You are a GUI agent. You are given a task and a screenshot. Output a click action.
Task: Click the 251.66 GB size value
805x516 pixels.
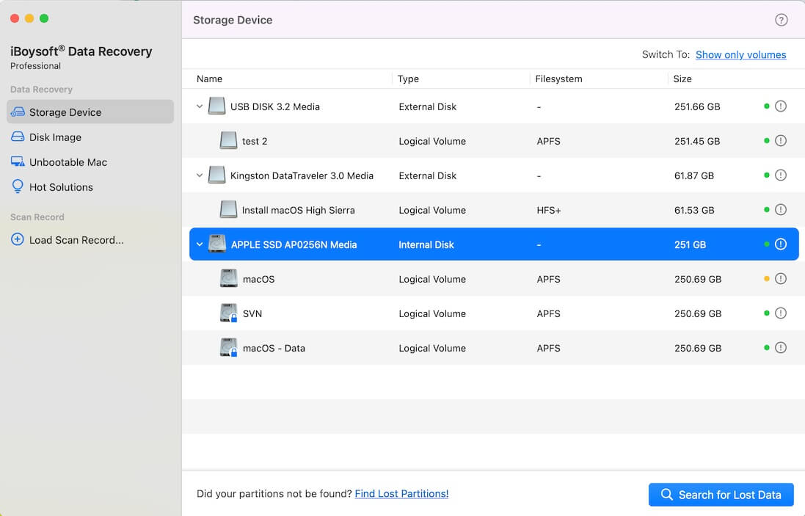pos(697,106)
